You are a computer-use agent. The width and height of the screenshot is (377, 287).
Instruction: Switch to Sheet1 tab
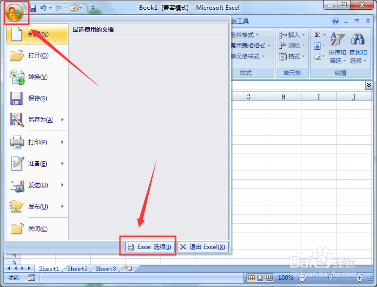pyautogui.click(x=49, y=269)
